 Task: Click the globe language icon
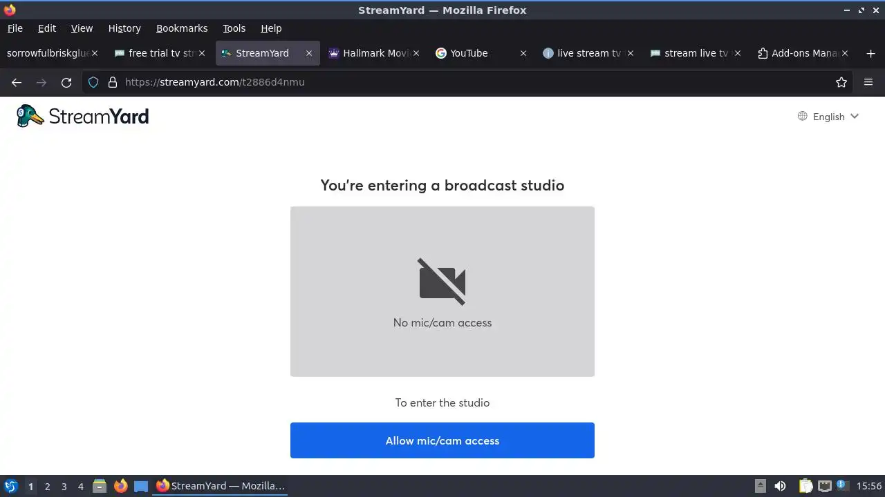click(x=802, y=116)
